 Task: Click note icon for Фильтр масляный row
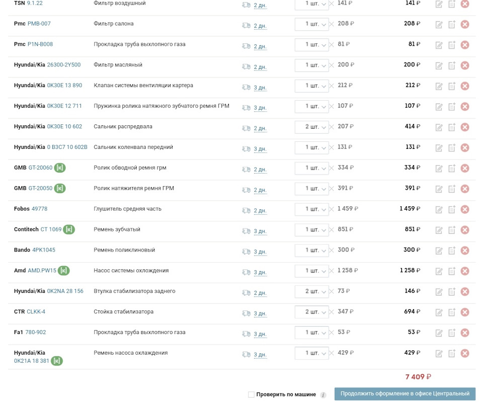click(452, 65)
